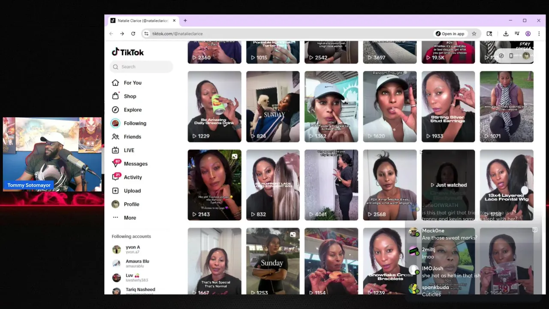The height and width of the screenshot is (309, 549).
Task: Click spankbuda's chat message
Action: click(x=431, y=294)
